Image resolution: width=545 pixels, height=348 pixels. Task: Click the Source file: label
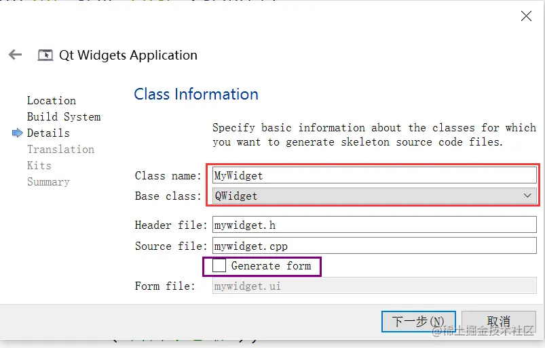coord(171,246)
